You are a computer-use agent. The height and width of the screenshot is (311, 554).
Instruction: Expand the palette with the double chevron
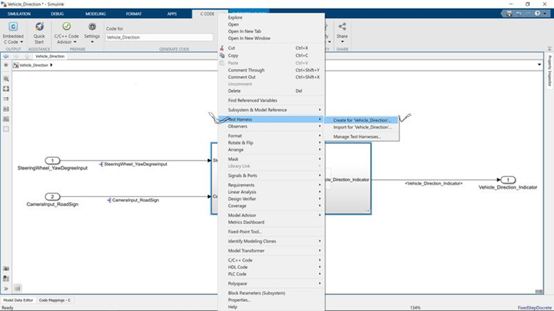pos(6,288)
